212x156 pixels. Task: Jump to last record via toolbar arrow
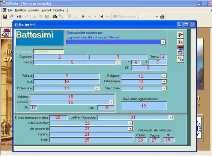[x=102, y=16]
